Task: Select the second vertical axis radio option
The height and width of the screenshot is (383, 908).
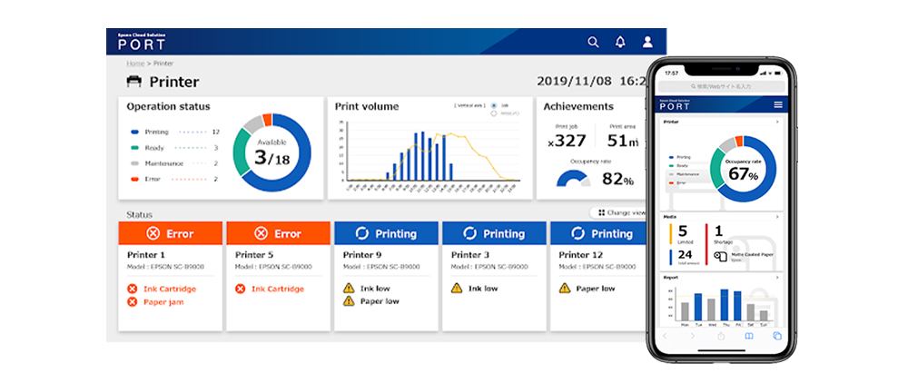Action: pyautogui.click(x=493, y=113)
